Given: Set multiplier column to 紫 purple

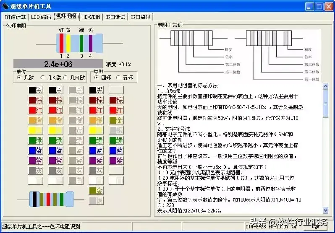Looking at the screenshot, I should pos(96,161).
